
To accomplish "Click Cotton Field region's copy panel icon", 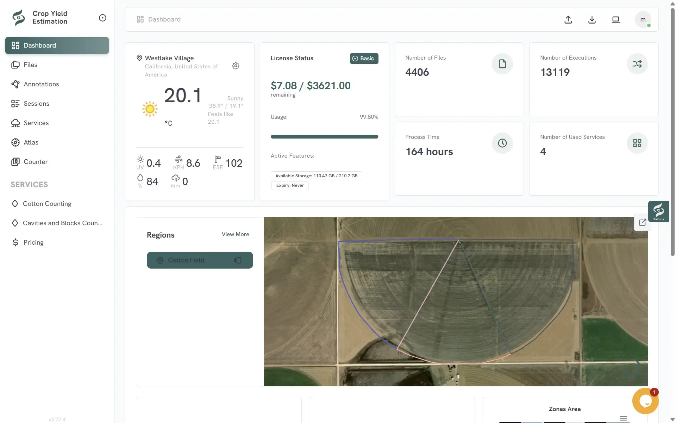I will (238, 260).
